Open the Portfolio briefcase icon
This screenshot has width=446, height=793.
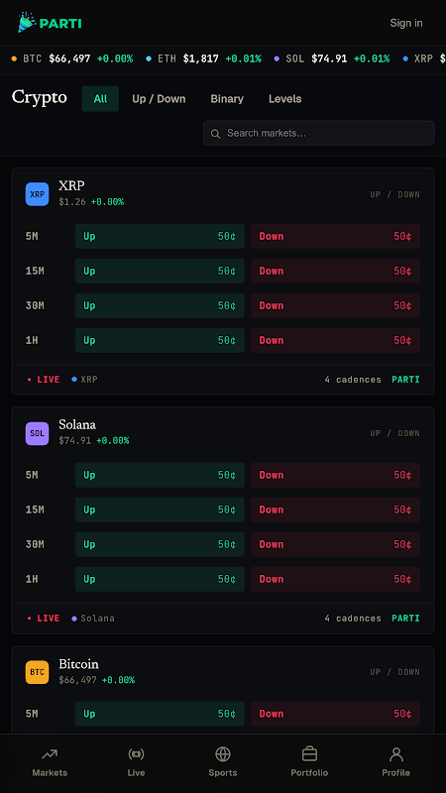[x=309, y=754]
